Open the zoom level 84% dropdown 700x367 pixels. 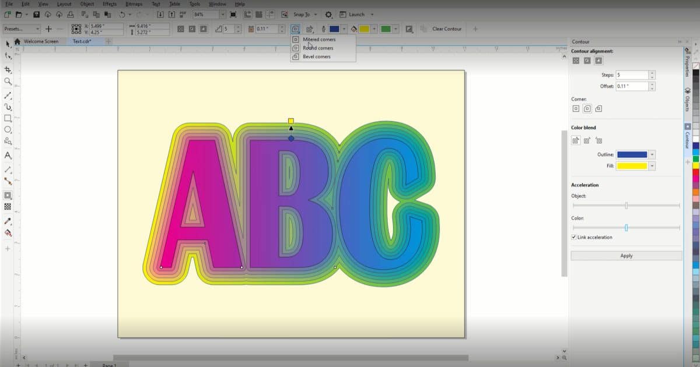(222, 15)
